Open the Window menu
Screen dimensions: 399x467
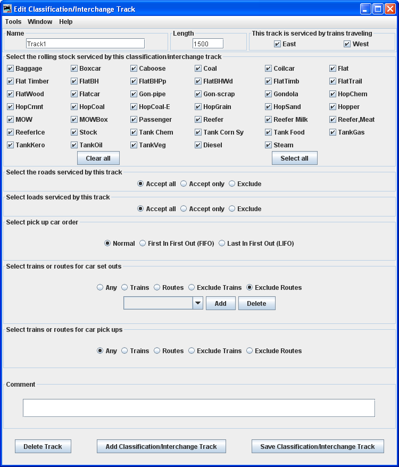pyautogui.click(x=40, y=22)
